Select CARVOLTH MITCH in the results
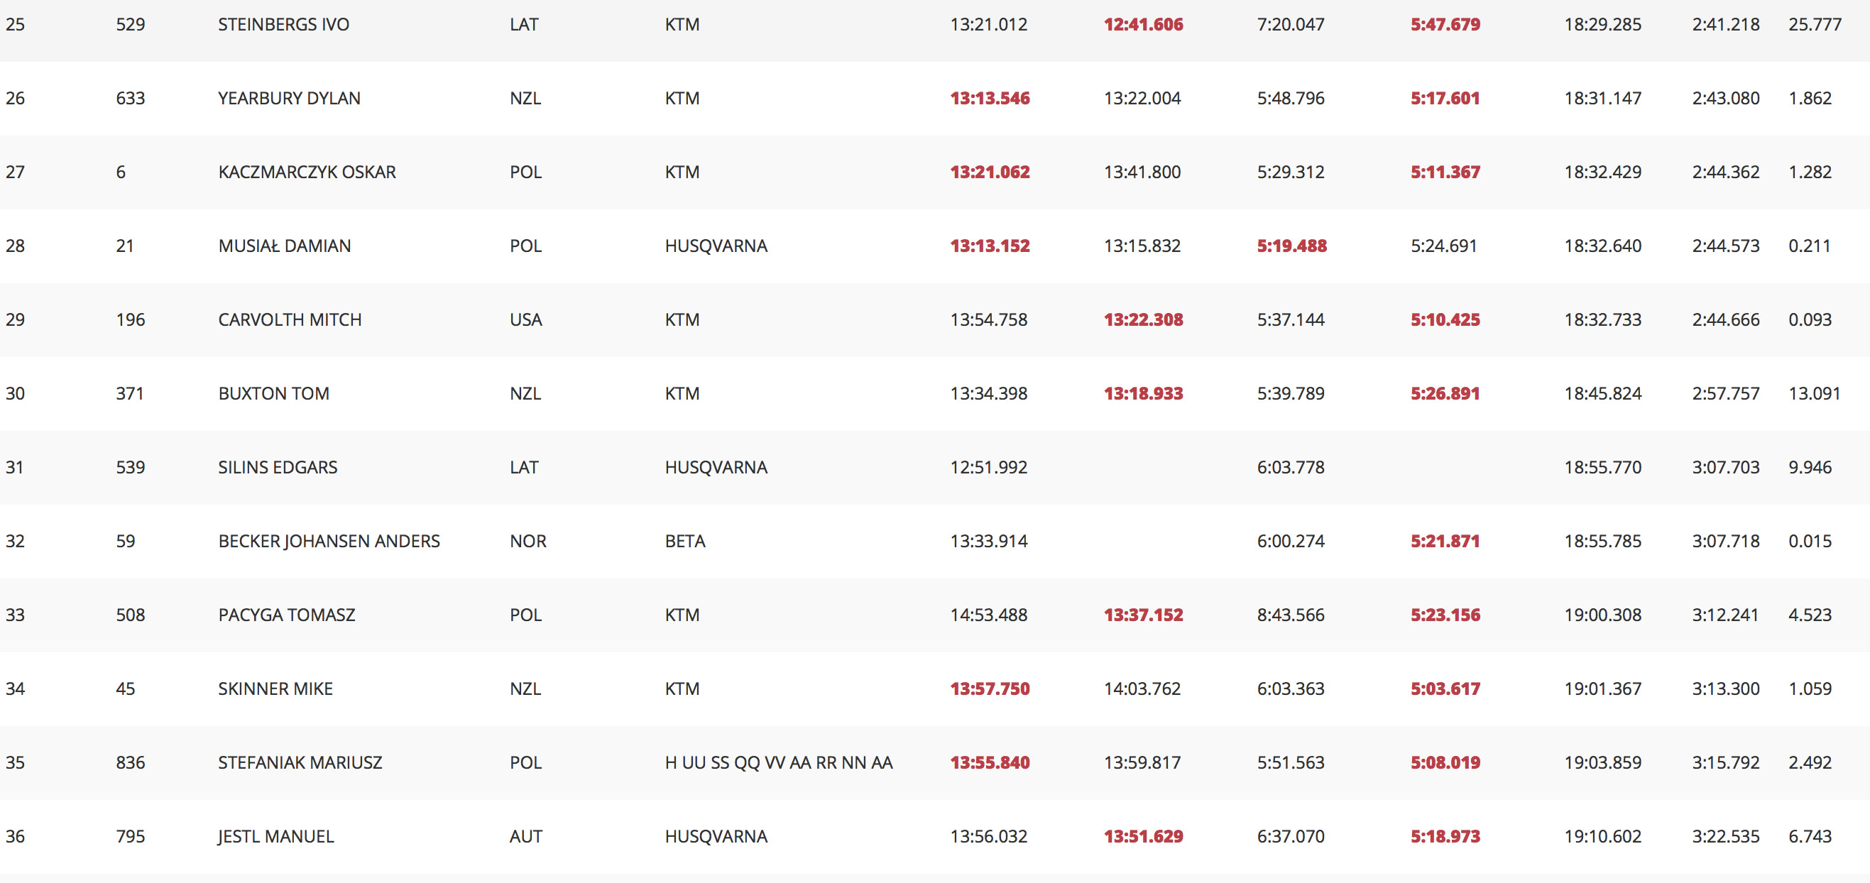 coord(290,320)
